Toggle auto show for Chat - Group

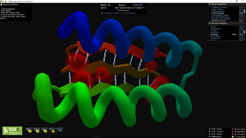click(x=235, y=129)
